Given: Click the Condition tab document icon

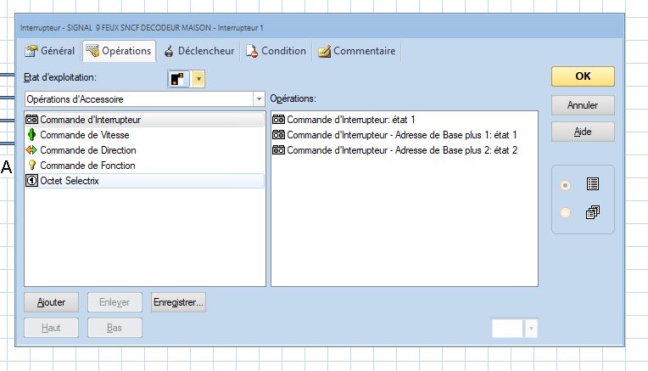Looking at the screenshot, I should [x=252, y=51].
